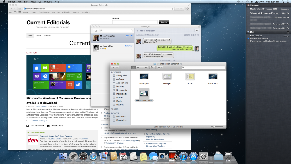
Task: Switch Finder to list view
Action: click(138, 67)
